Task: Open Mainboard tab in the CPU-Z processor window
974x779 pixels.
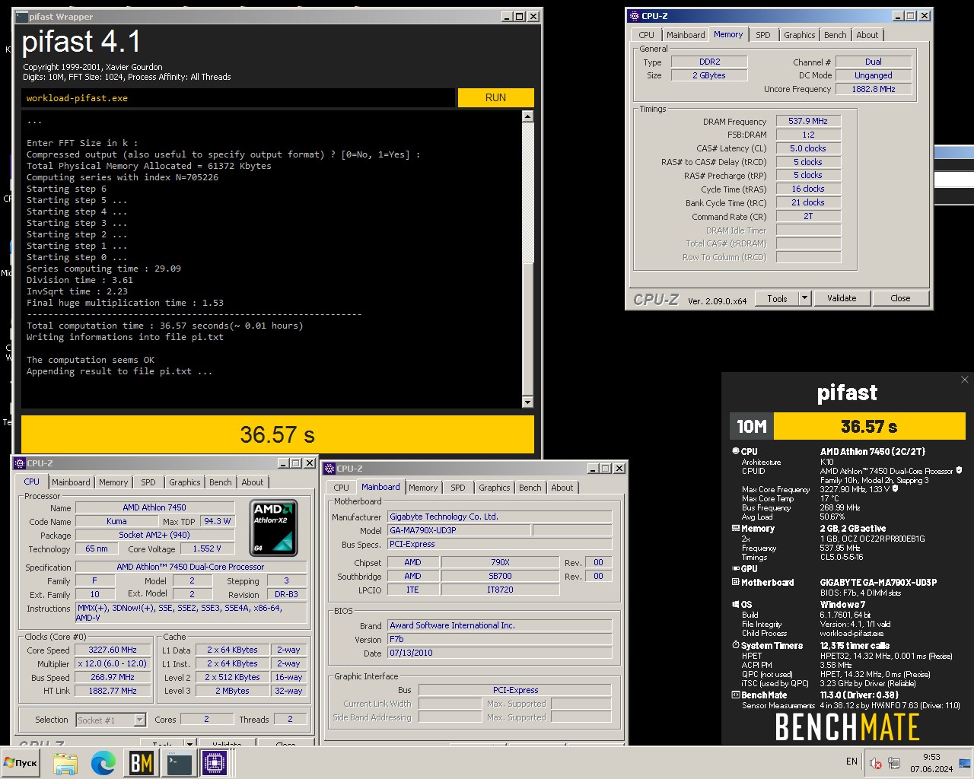Action: [x=71, y=482]
